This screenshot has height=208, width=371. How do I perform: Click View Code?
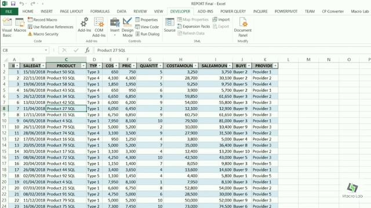pyautogui.click(x=147, y=27)
